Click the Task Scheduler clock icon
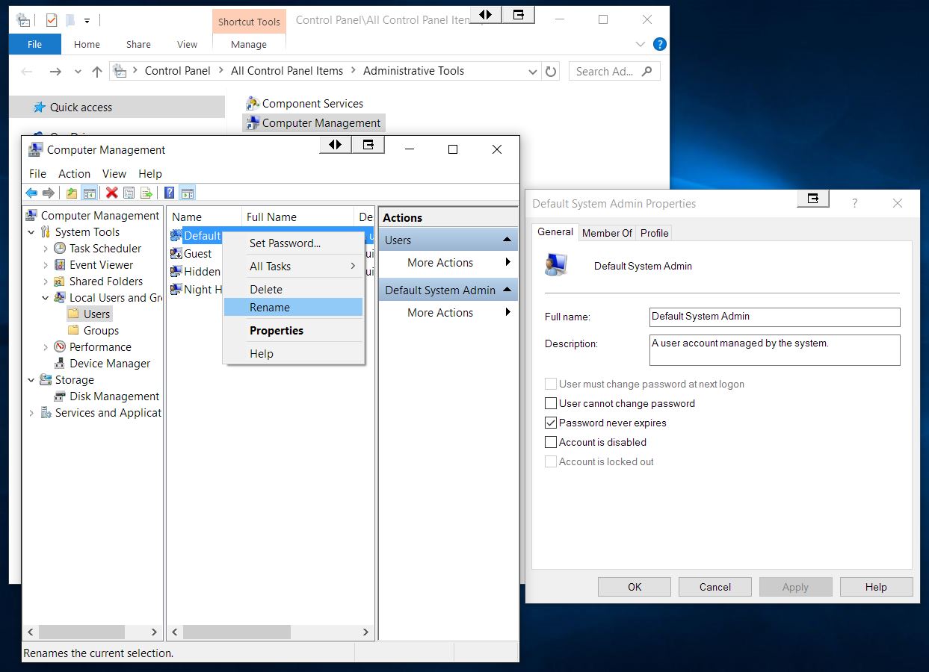This screenshot has width=929, height=672. pyautogui.click(x=60, y=249)
